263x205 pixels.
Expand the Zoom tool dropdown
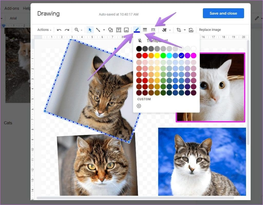coord(81,30)
